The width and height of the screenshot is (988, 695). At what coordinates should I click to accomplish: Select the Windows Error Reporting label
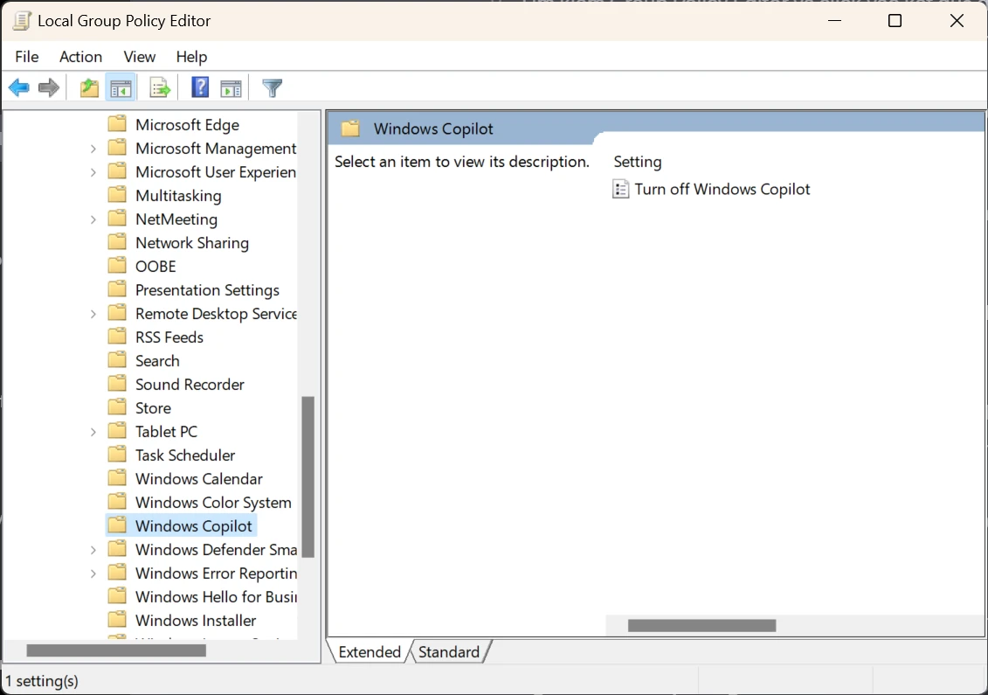pos(216,573)
